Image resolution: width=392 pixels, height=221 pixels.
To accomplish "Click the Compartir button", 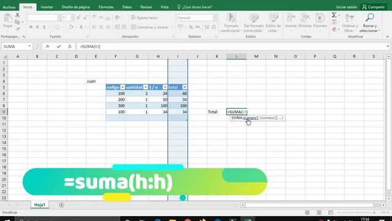I will click(x=374, y=7).
